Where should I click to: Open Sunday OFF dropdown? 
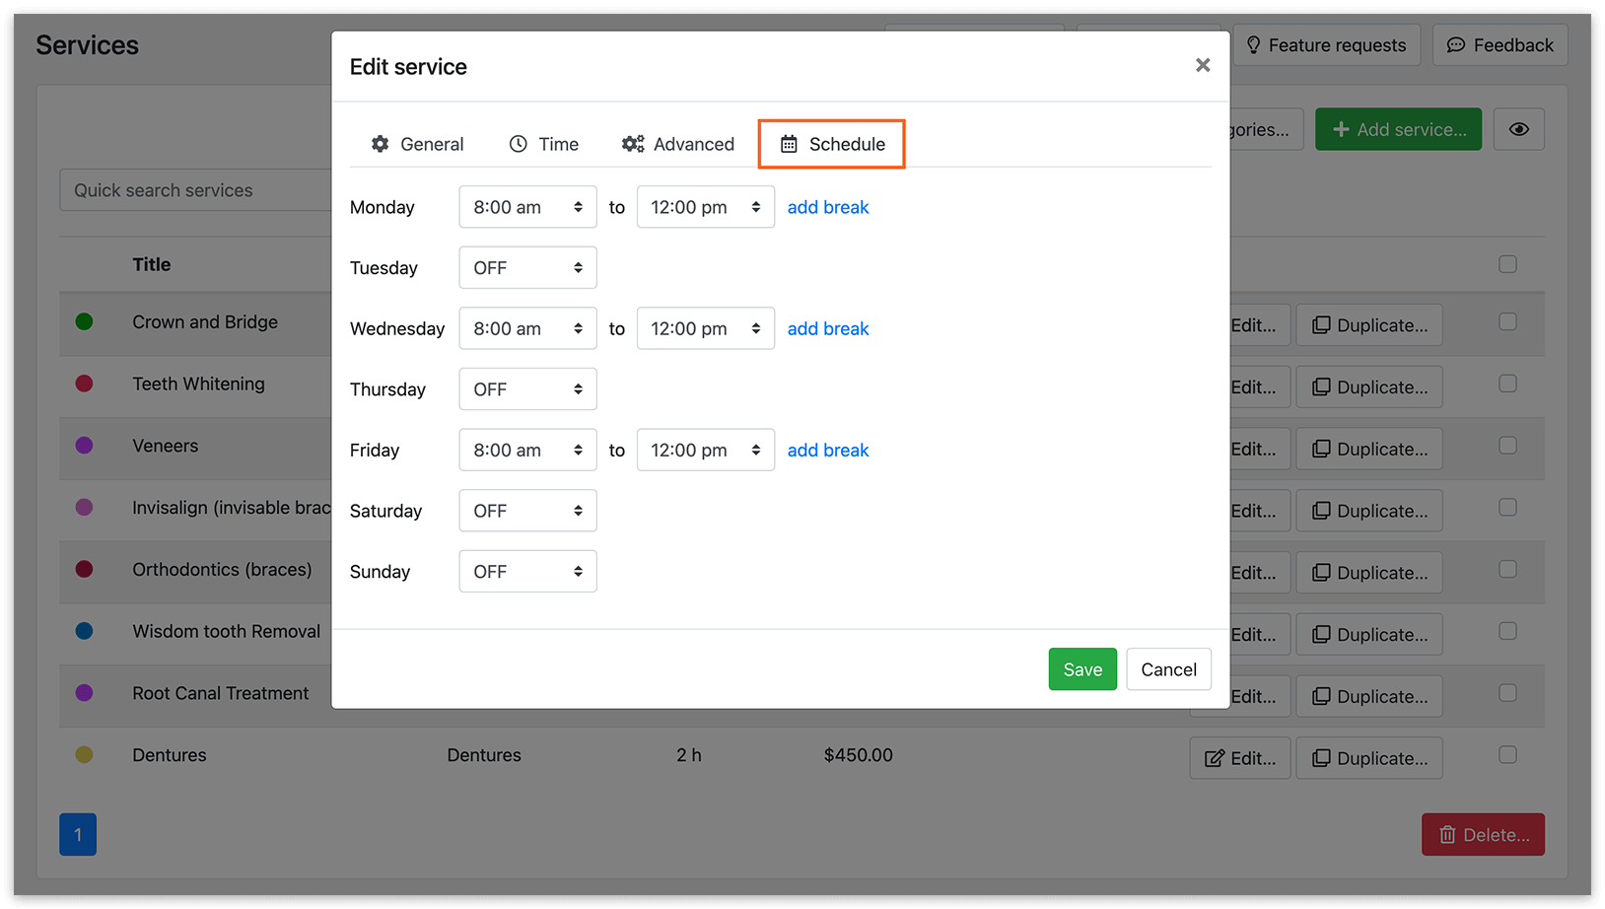pos(527,571)
